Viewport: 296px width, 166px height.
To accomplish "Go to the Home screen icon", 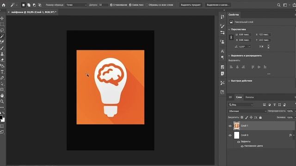I will click(4, 5).
